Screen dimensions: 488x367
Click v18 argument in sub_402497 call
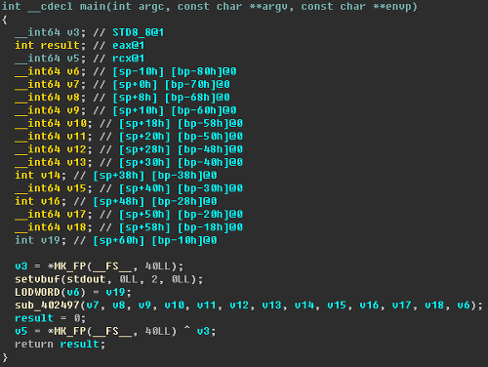(x=434, y=306)
